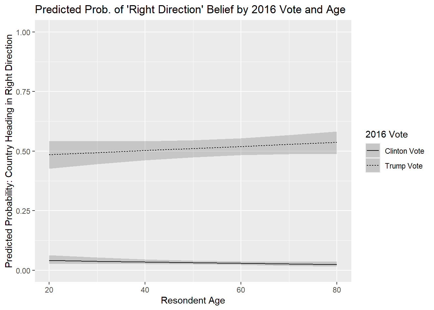Image resolution: width=434 pixels, height=310 pixels.
Task: Click the vertical 'Predicted Probability' y-axis title
Action: pos(9,151)
